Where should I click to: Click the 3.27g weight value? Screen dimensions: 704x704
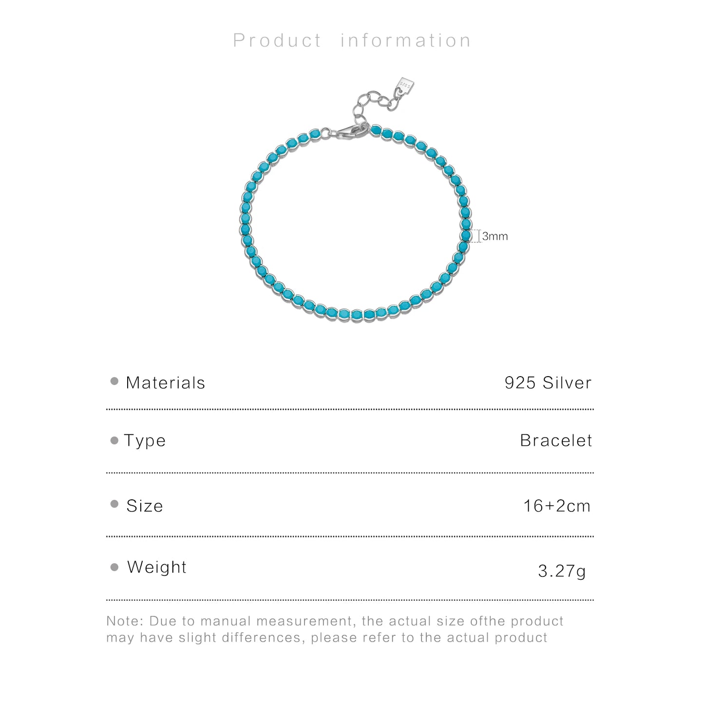(x=562, y=571)
